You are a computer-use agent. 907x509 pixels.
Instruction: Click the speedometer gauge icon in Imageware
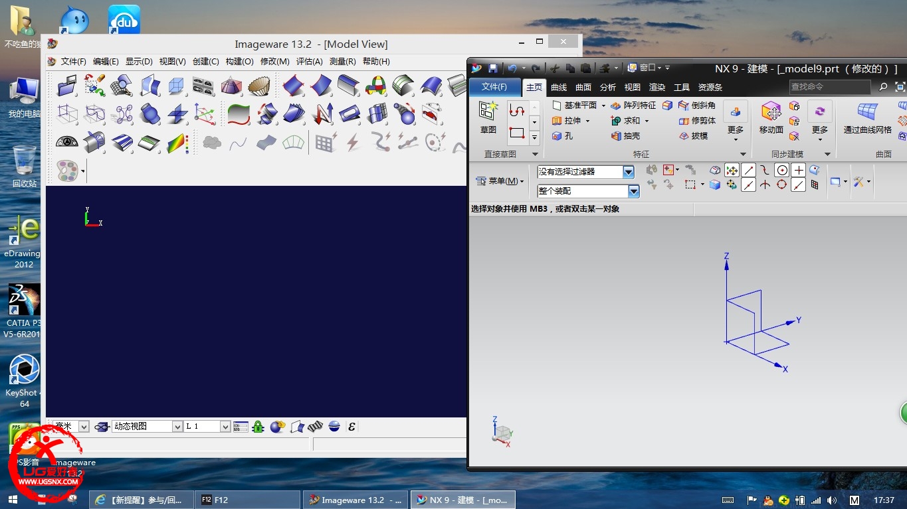[67, 142]
